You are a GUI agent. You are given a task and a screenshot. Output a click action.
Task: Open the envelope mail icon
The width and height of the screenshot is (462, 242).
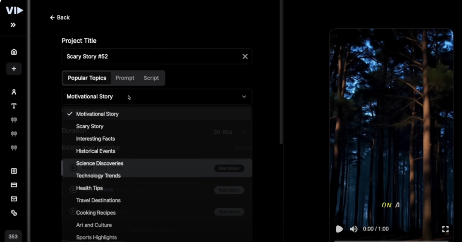coord(14,199)
